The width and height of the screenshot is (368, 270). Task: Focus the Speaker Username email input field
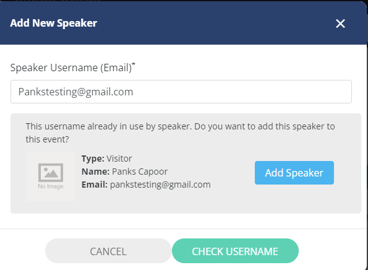tap(181, 92)
